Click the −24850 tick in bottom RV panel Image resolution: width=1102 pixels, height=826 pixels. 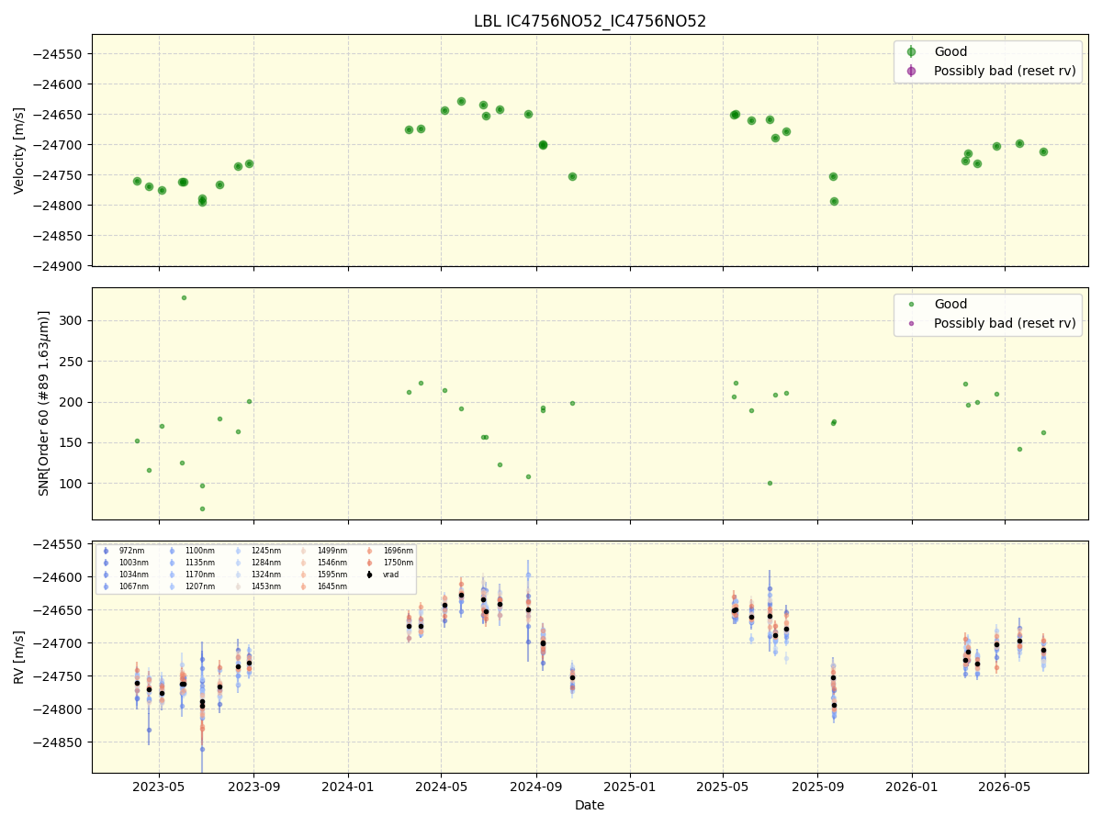59,742
